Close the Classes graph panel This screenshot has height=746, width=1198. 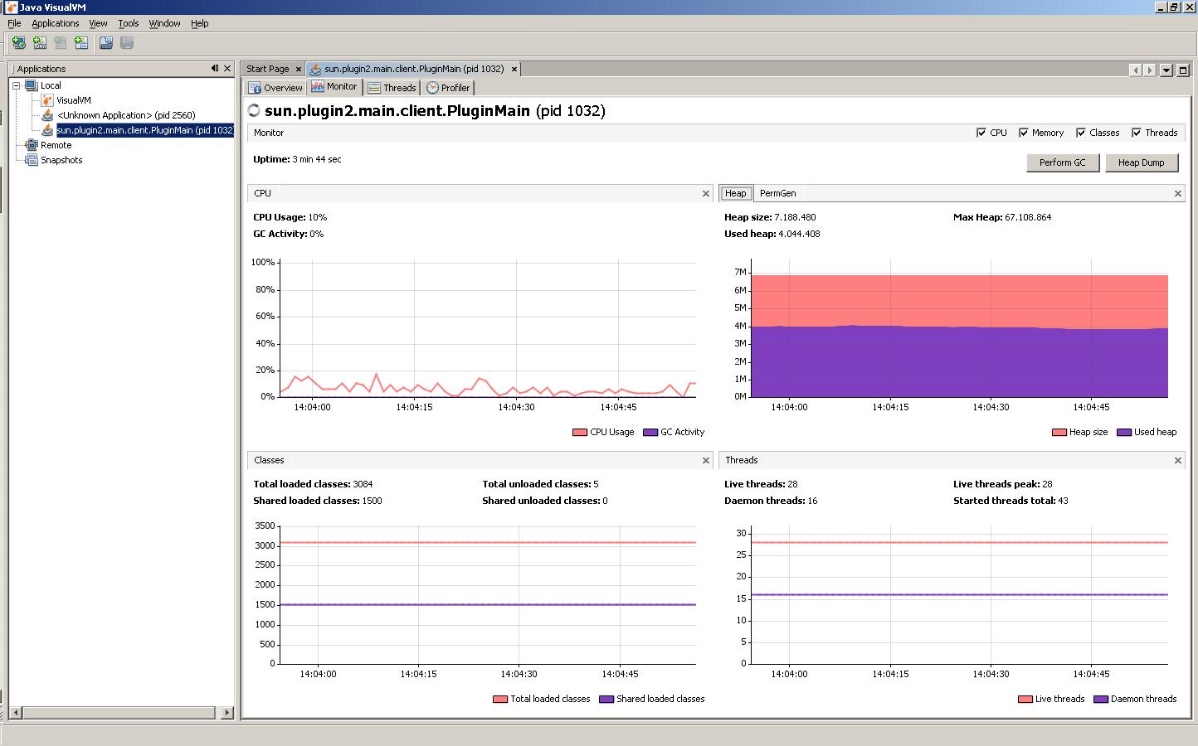point(706,461)
